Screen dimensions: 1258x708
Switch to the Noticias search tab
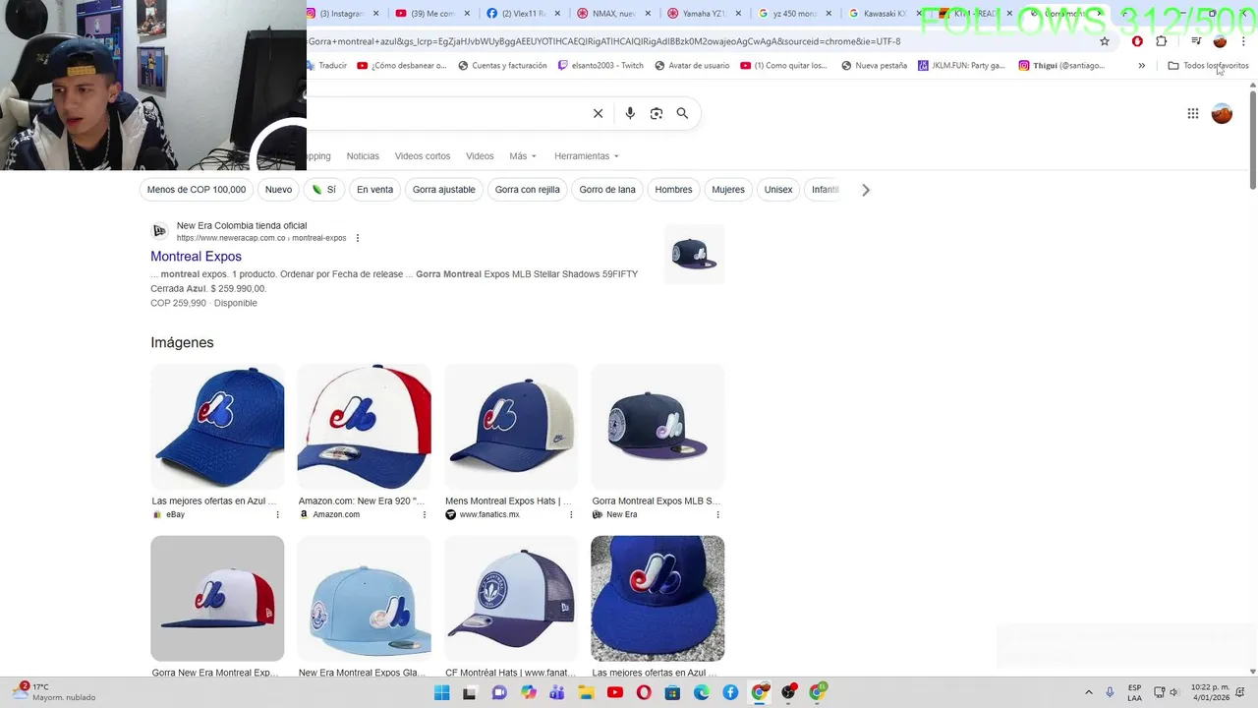tap(363, 156)
